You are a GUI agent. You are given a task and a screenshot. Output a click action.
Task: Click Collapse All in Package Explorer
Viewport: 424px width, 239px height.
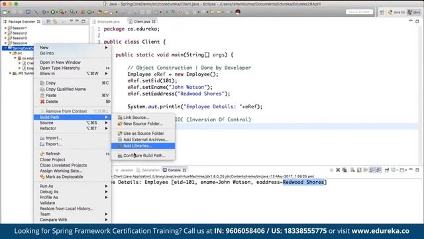(48, 21)
